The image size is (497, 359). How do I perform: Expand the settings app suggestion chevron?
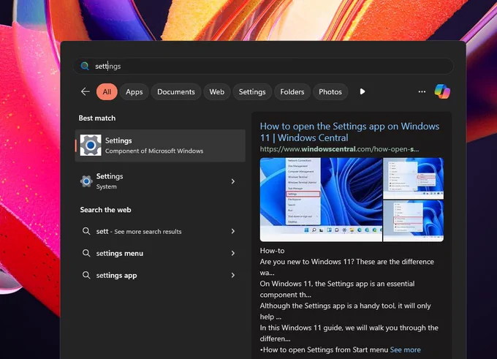(233, 275)
